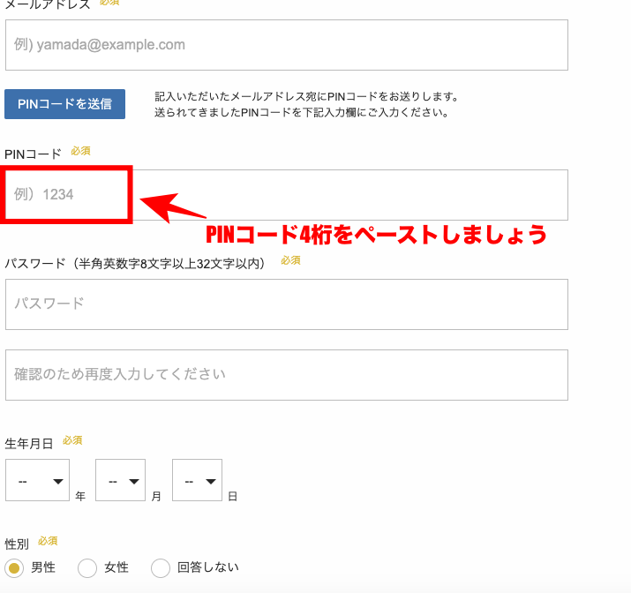Click the PIN code sending instruction text
The width and height of the screenshot is (631, 593).
pos(305,104)
